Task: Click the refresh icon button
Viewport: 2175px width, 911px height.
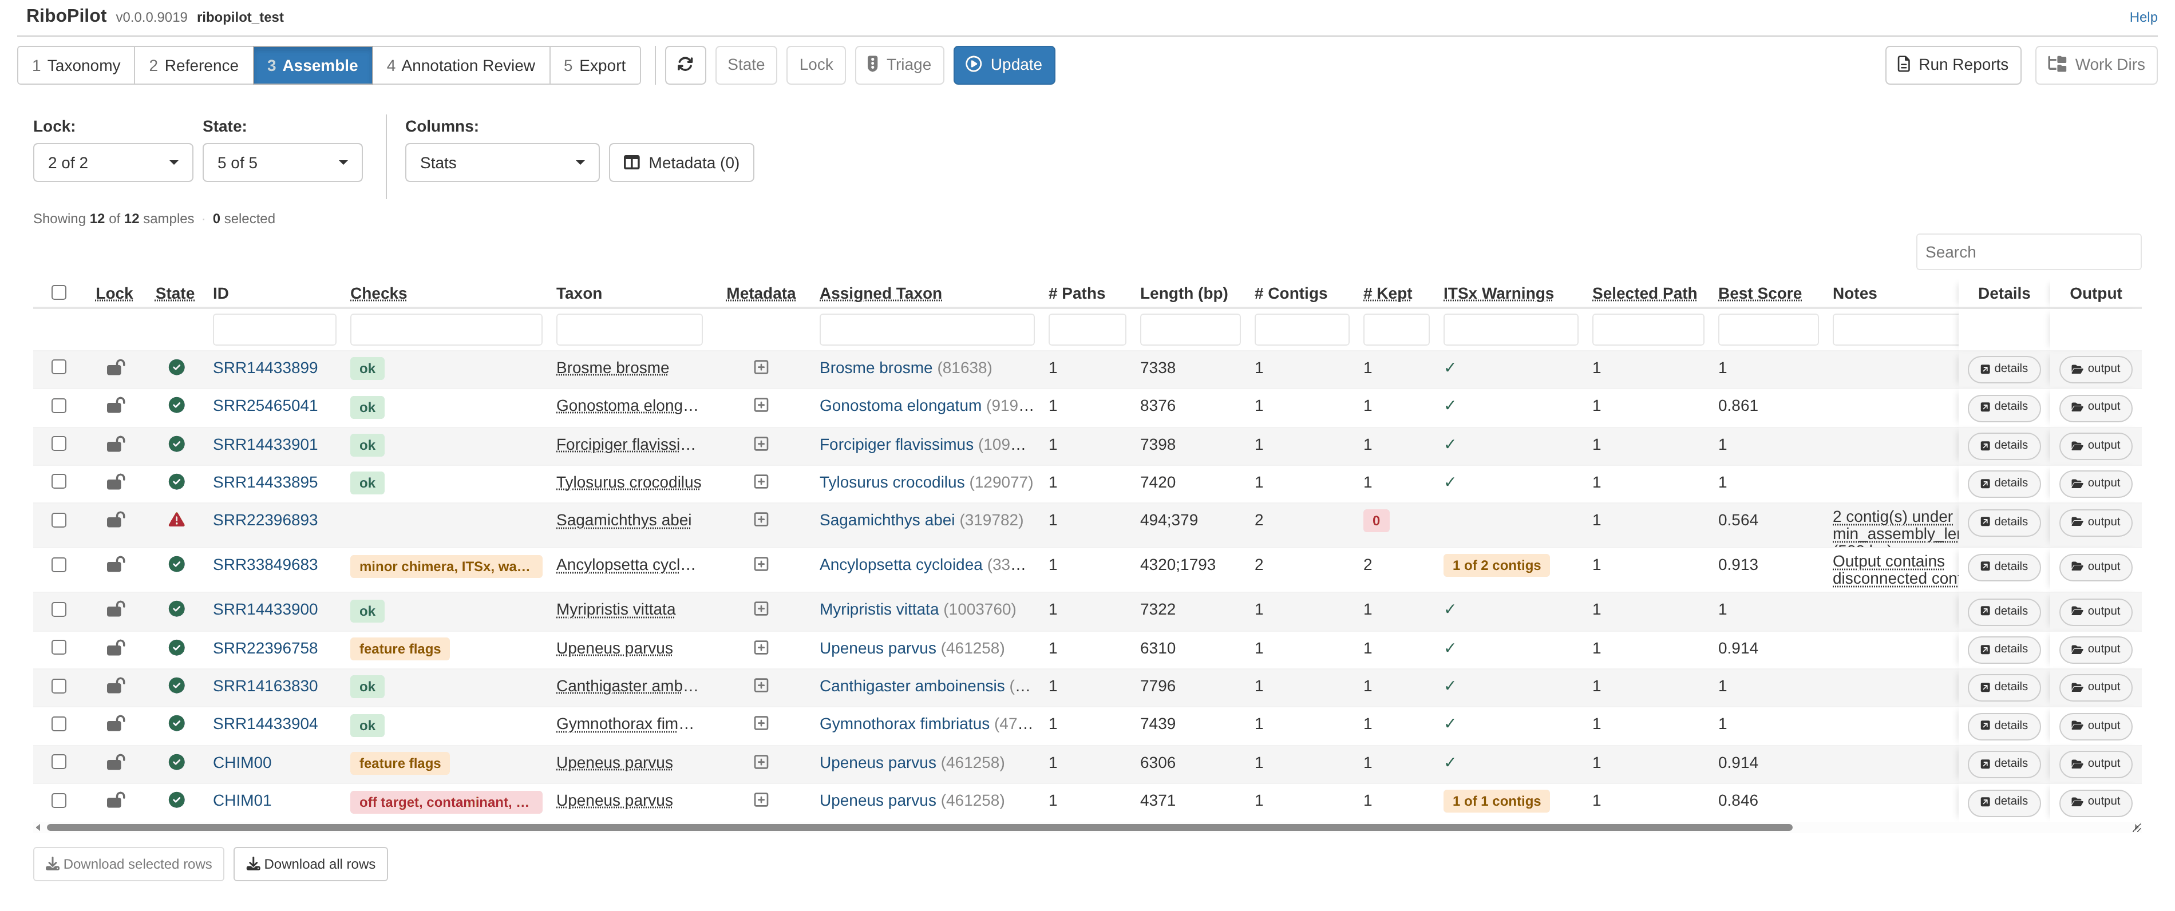Action: [685, 65]
